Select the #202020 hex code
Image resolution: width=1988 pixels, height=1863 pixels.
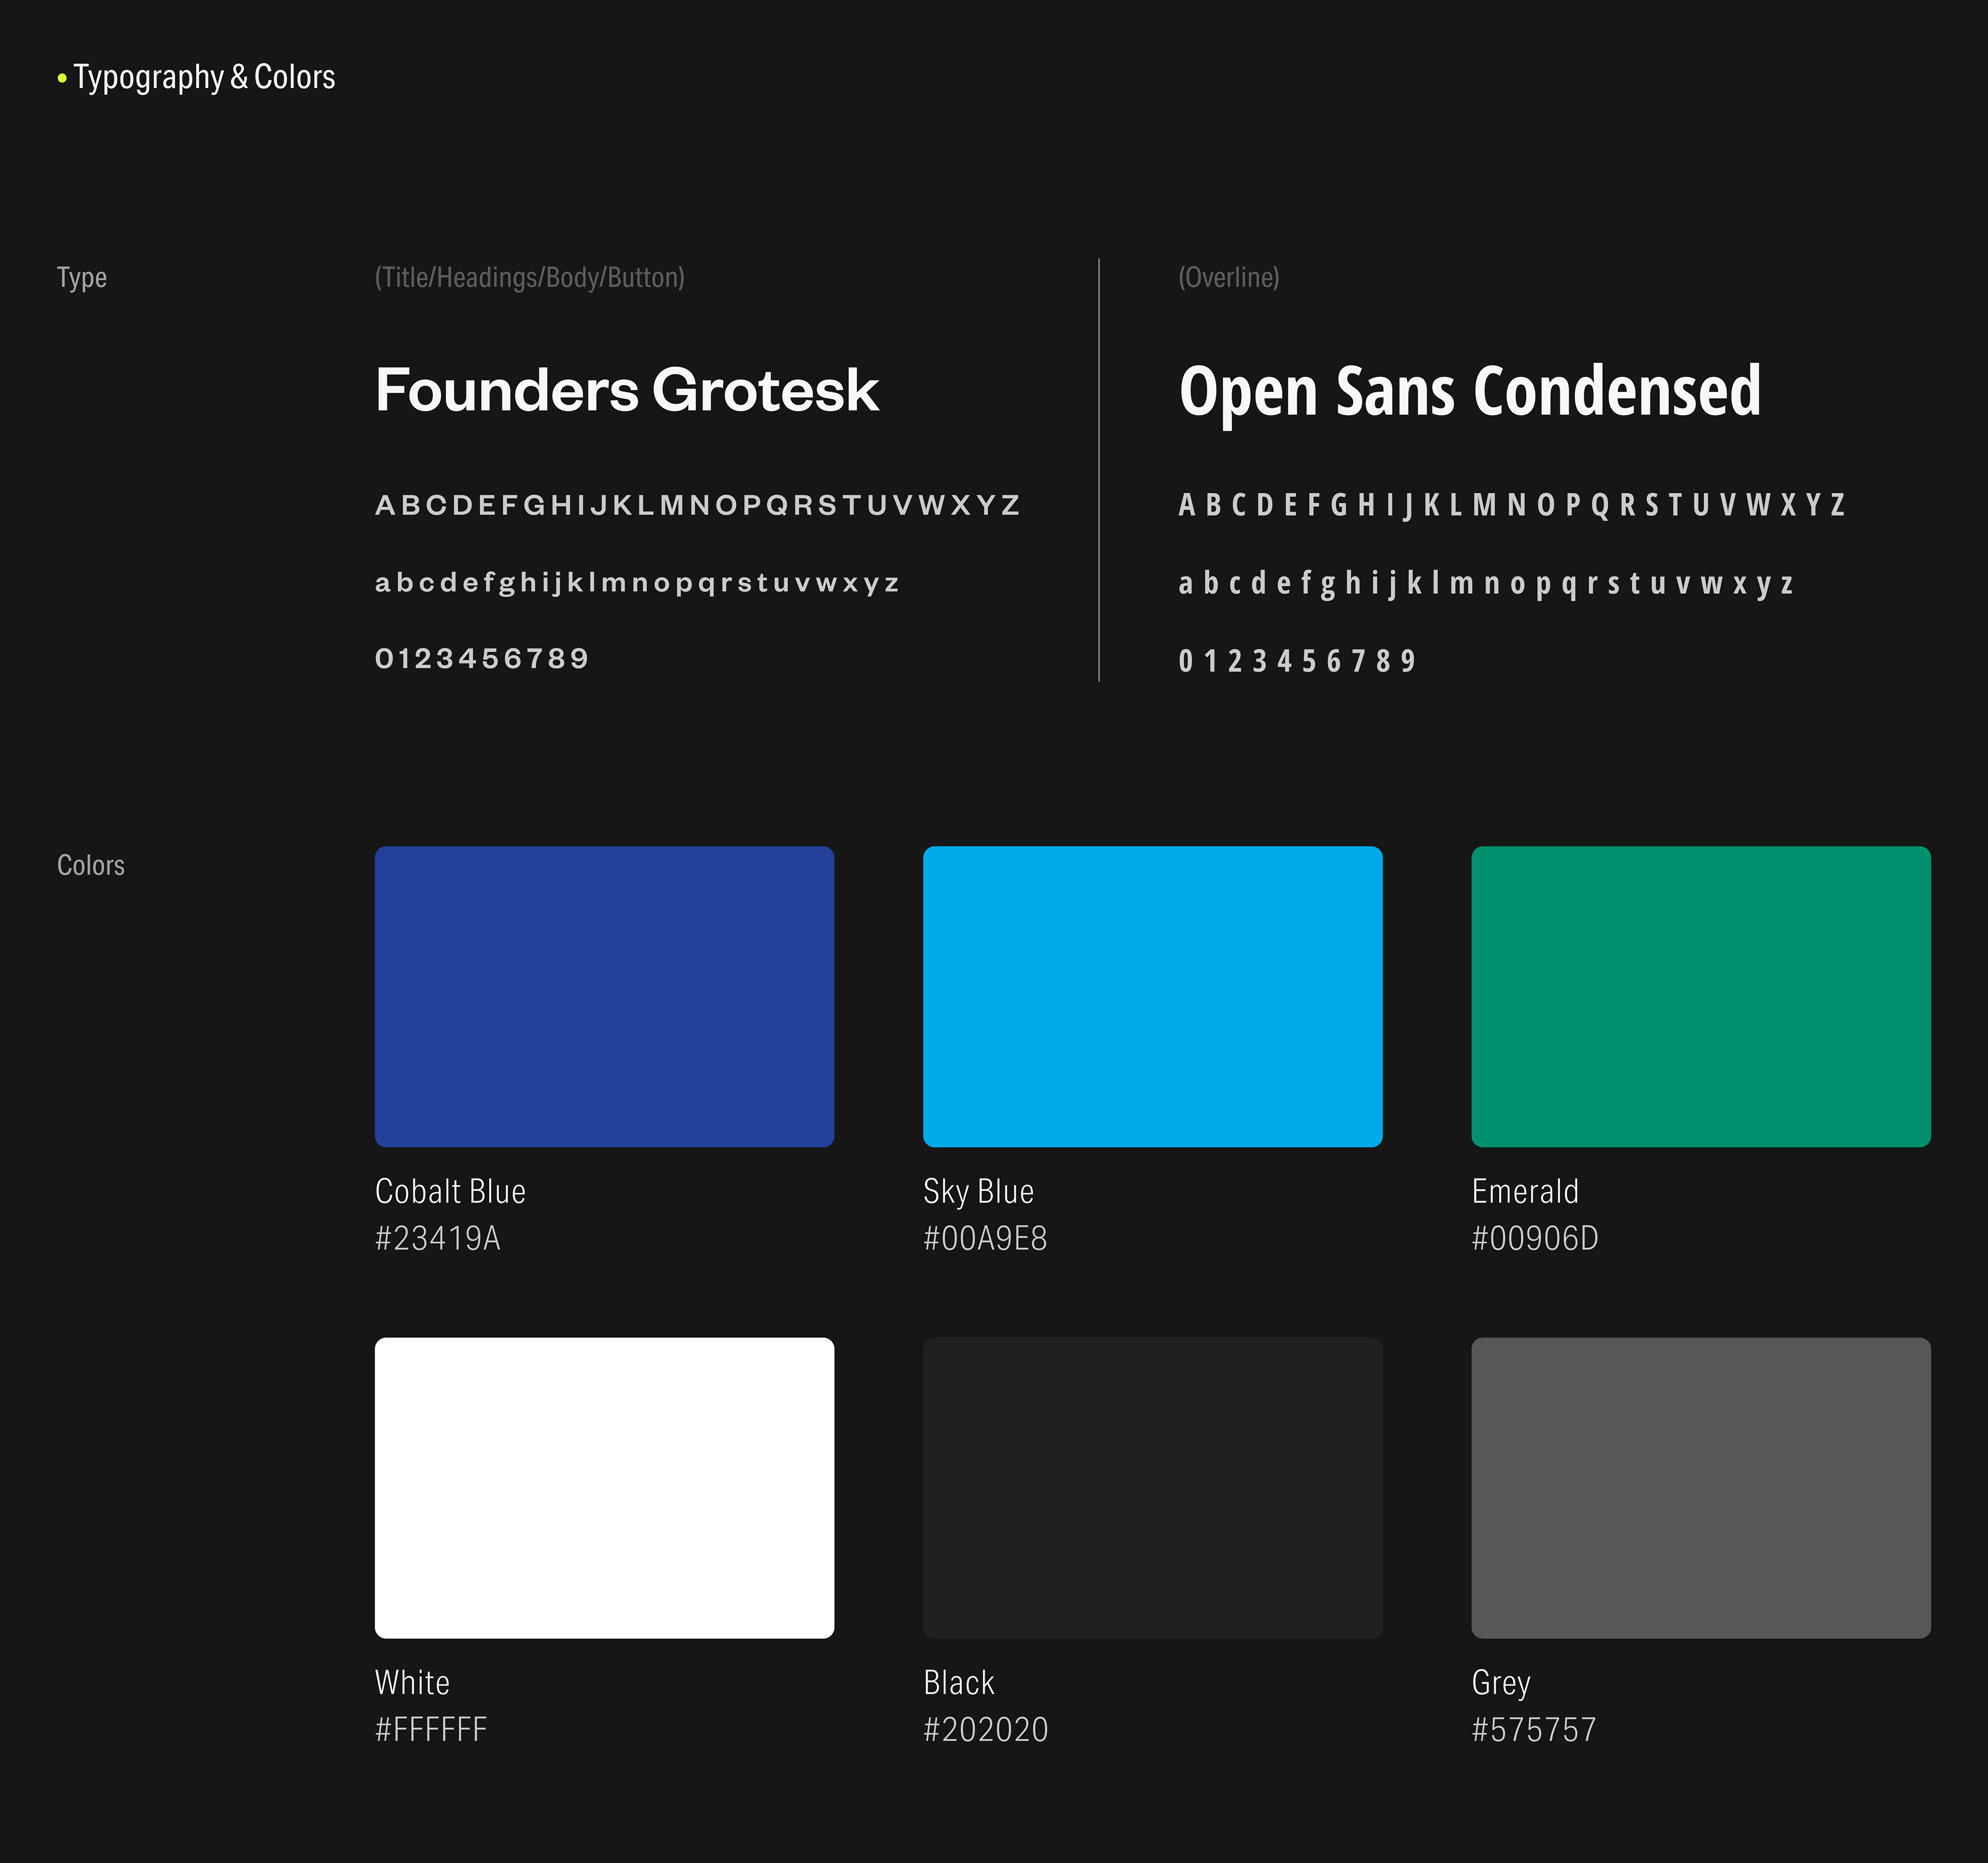point(985,1729)
